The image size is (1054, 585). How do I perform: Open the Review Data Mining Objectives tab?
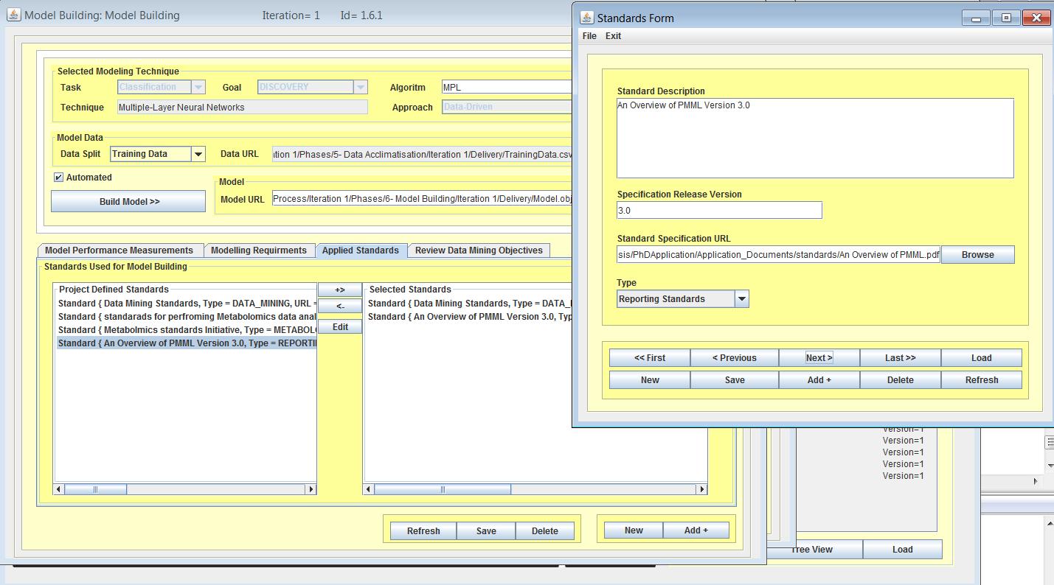click(478, 251)
